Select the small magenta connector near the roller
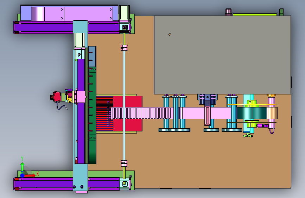305x198 pixels. click(x=262, y=126)
